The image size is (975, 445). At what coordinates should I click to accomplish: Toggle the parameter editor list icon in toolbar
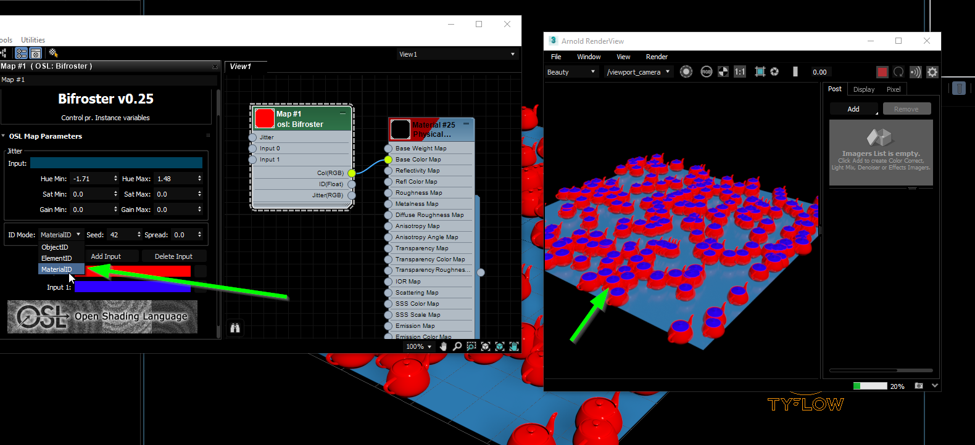[x=22, y=53]
